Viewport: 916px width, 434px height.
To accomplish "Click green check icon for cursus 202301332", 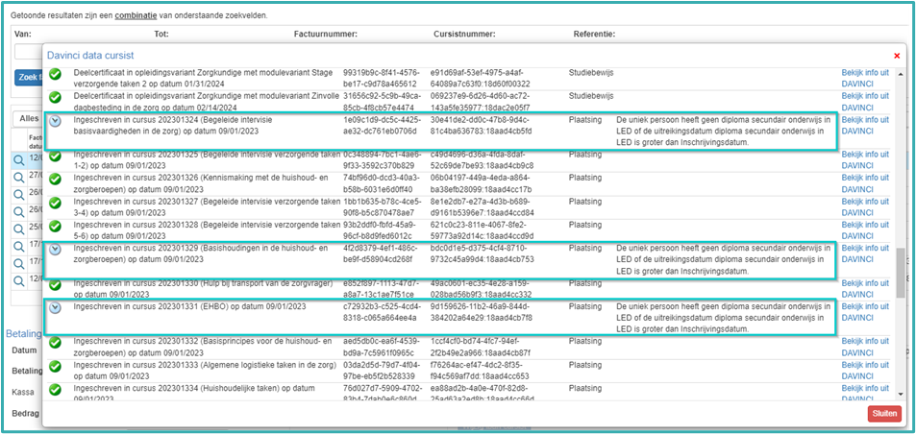I will (55, 343).
